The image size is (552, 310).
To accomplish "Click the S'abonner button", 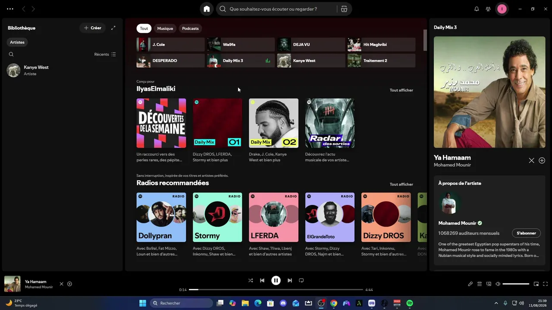I will point(526,233).
